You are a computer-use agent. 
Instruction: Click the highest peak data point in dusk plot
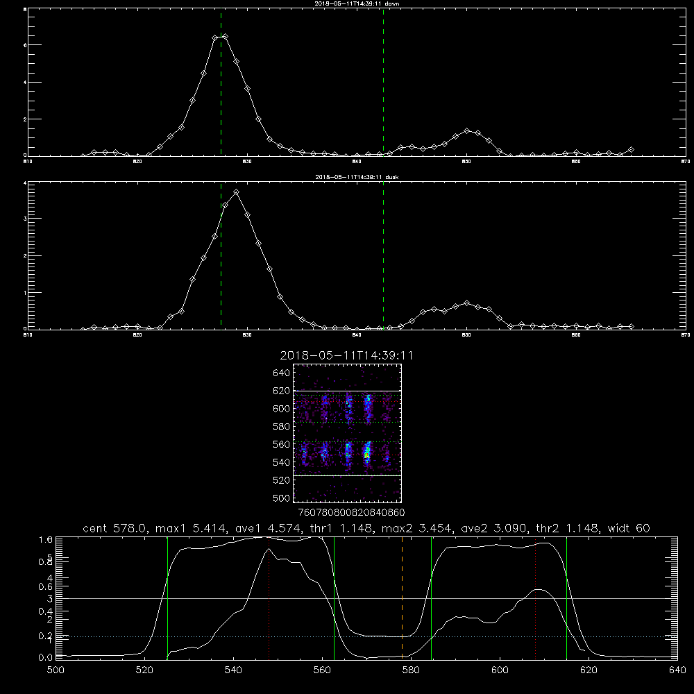point(237,192)
